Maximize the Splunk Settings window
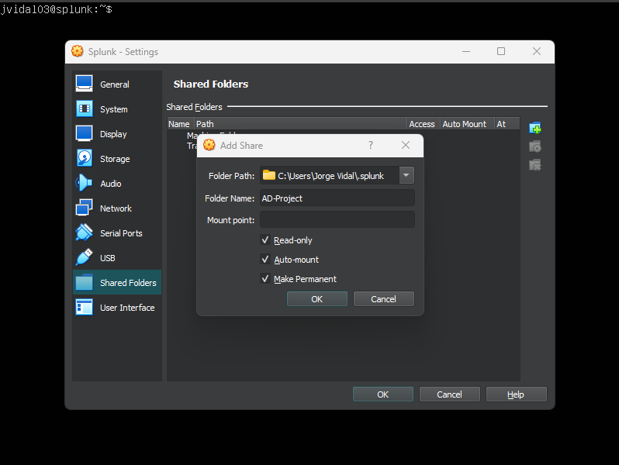The image size is (619, 465). point(501,51)
